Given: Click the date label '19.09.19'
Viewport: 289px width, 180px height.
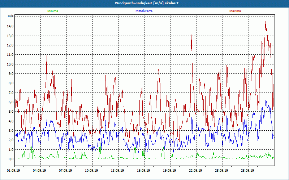Looking at the screenshot, I should (x=169, y=170).
